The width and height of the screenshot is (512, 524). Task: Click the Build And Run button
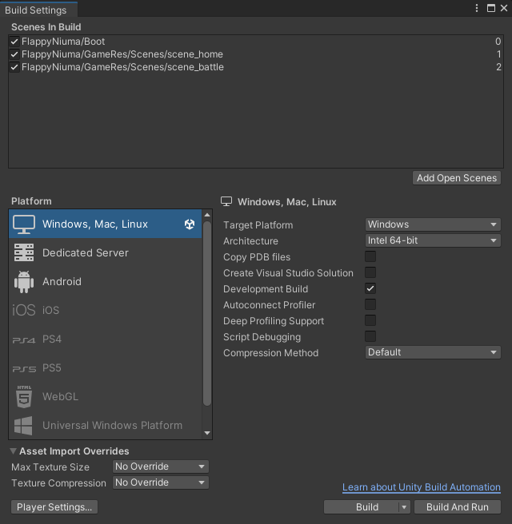458,507
